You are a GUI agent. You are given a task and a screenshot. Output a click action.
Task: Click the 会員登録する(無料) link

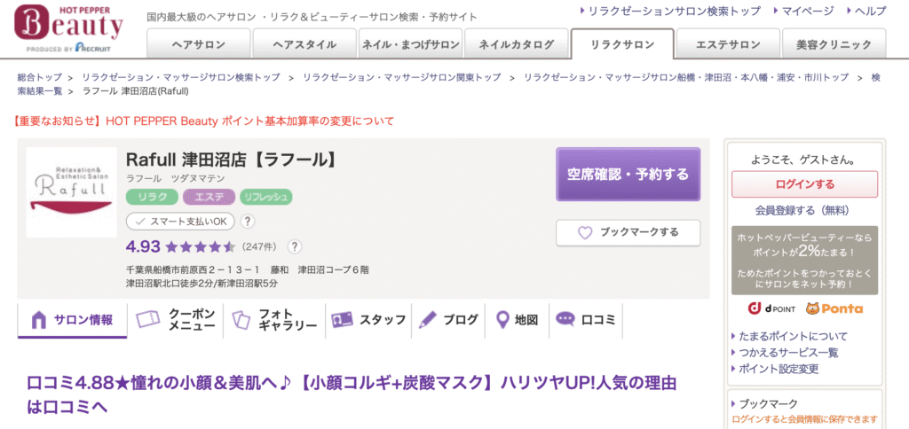[802, 210]
